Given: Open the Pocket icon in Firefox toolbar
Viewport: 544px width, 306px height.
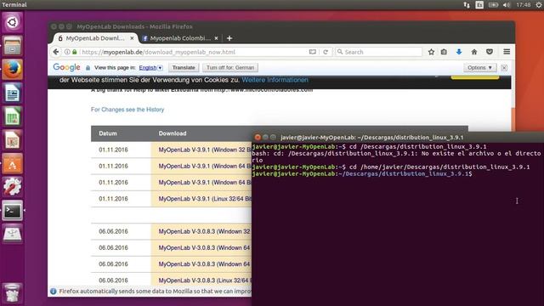Looking at the screenshot, I should click(x=490, y=52).
